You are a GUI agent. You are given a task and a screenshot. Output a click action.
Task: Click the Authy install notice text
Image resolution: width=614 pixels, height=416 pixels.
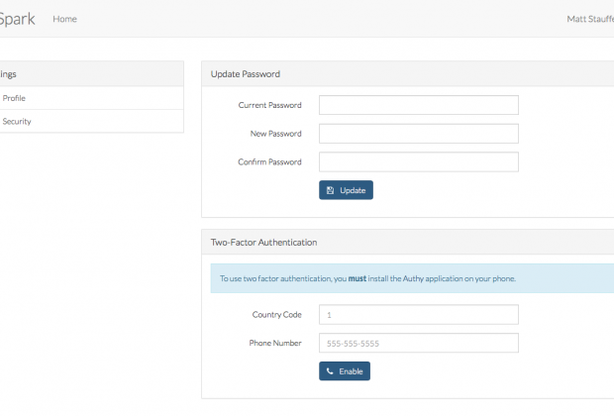pos(367,278)
